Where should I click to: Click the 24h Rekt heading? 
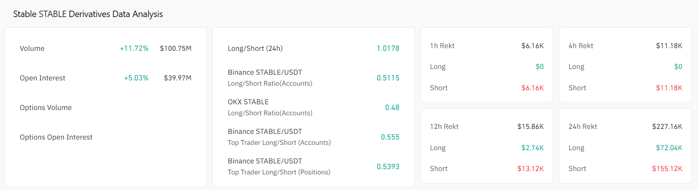coord(582,127)
